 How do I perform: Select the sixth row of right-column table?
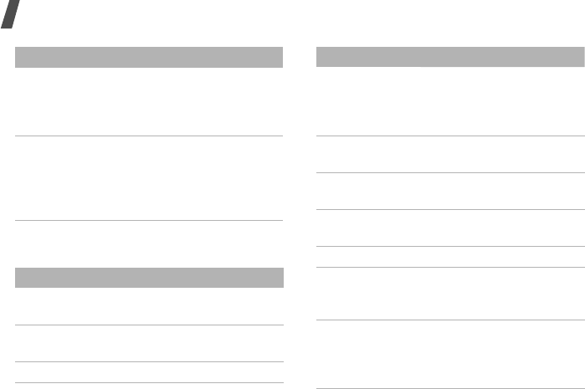[450, 293]
